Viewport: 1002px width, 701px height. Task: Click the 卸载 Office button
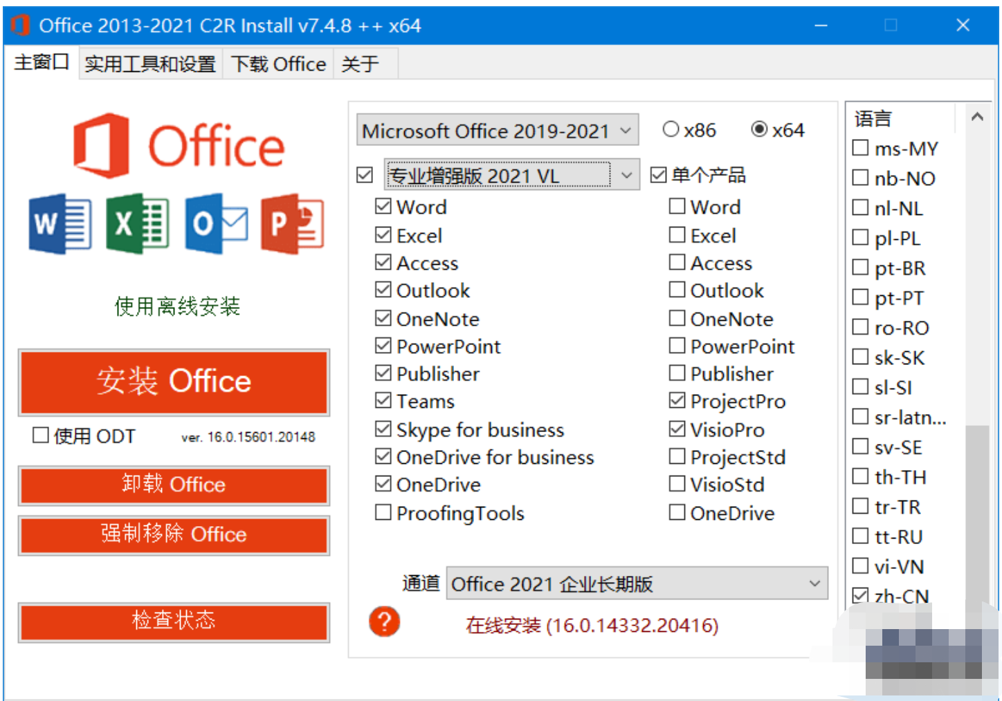click(174, 485)
